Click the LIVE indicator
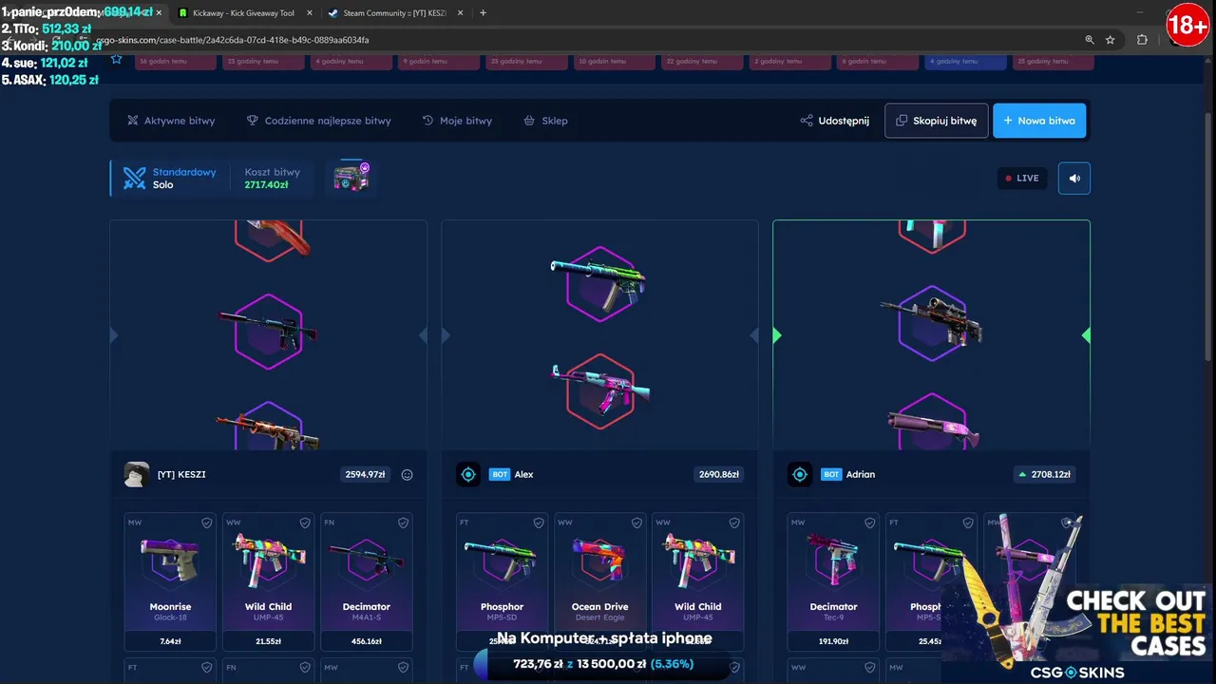 pyautogui.click(x=1023, y=178)
